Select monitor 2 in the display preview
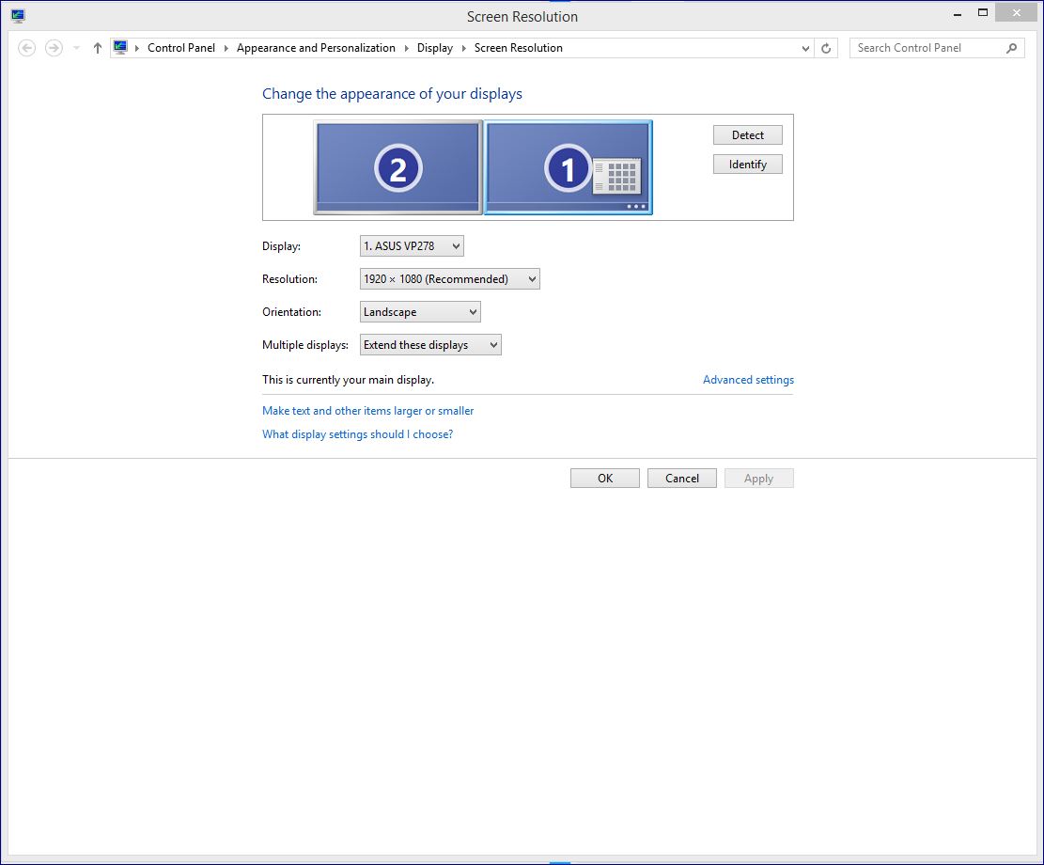This screenshot has width=1044, height=865. [397, 165]
